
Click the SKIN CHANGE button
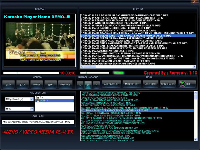pyautogui.click(x=168, y=84)
